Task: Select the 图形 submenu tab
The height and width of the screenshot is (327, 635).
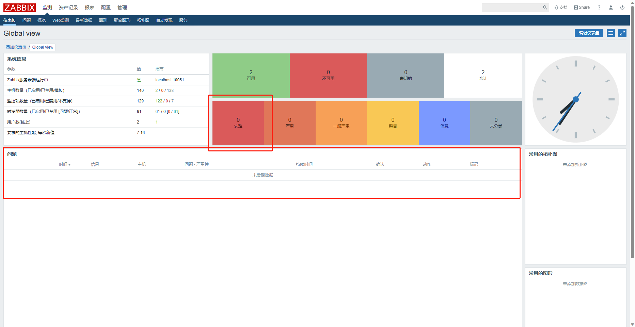Action: tap(103, 20)
